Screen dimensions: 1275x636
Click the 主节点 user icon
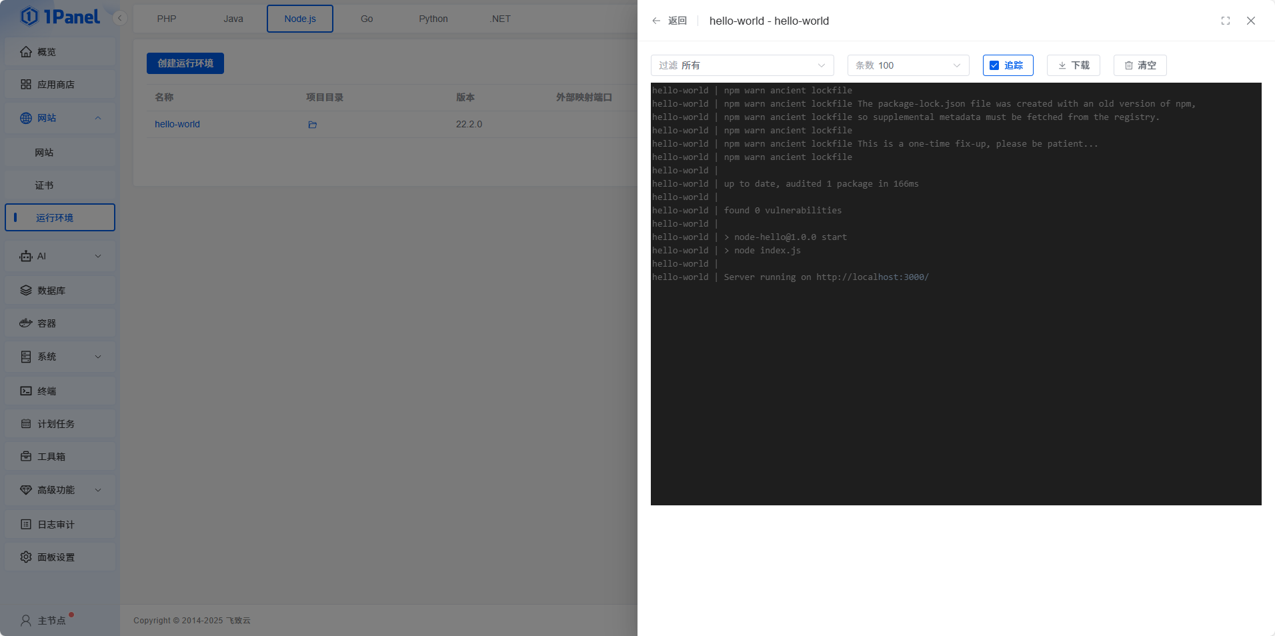[26, 621]
